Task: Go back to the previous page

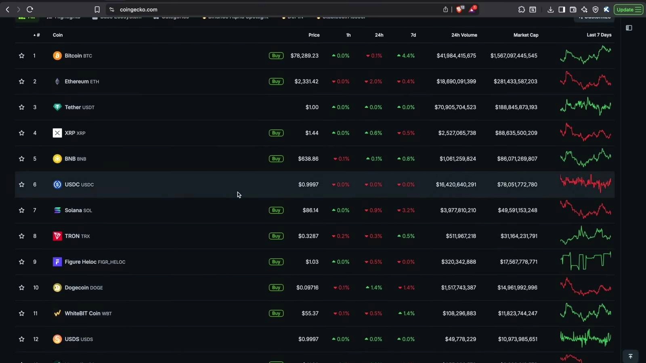Action: [8, 9]
